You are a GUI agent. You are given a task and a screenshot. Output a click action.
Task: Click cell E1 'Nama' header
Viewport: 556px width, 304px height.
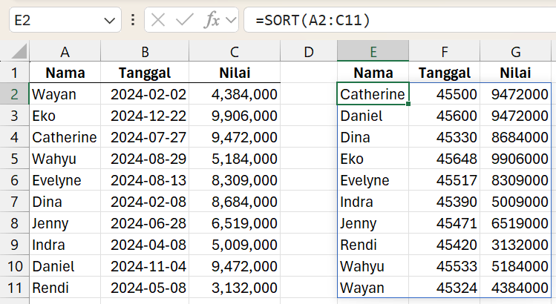(373, 73)
